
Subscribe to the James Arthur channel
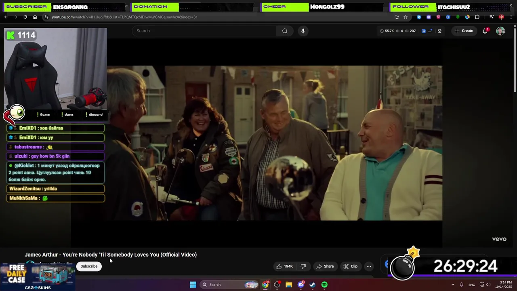coord(89,266)
